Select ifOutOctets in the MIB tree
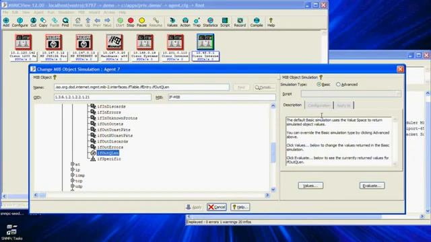 point(110,124)
